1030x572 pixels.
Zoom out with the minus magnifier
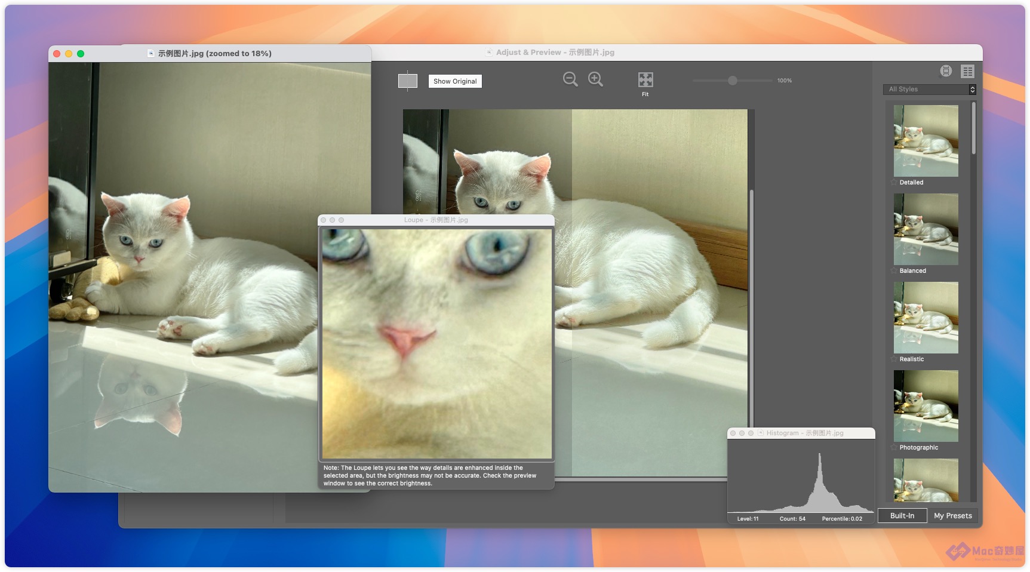click(570, 79)
